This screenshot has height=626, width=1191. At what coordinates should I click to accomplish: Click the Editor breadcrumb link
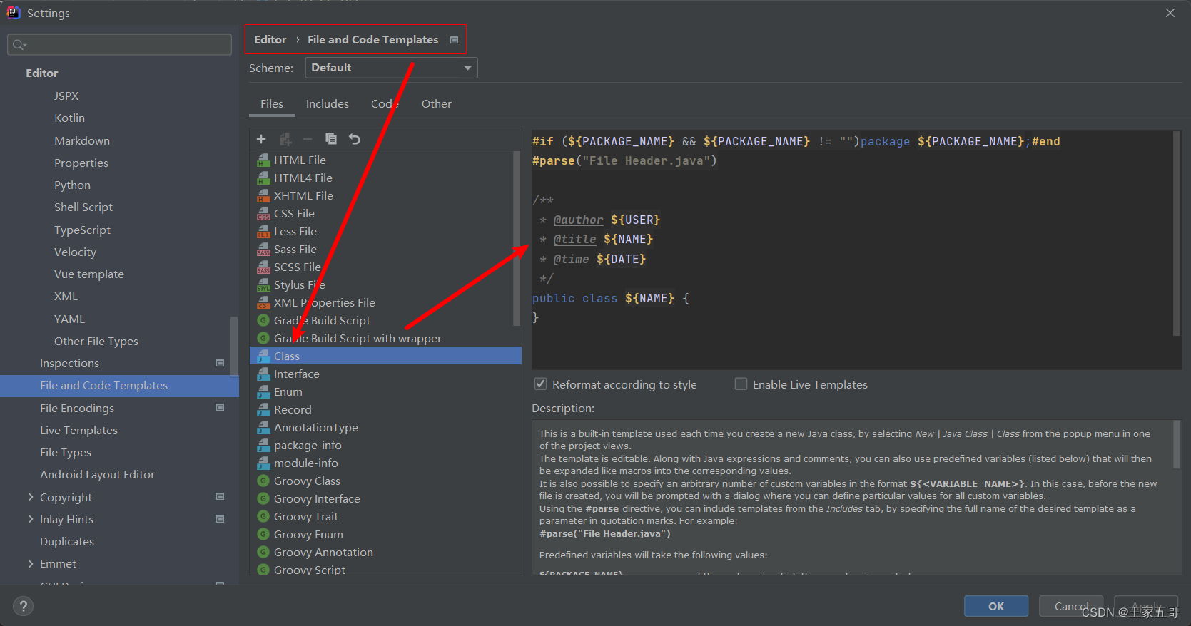[270, 40]
